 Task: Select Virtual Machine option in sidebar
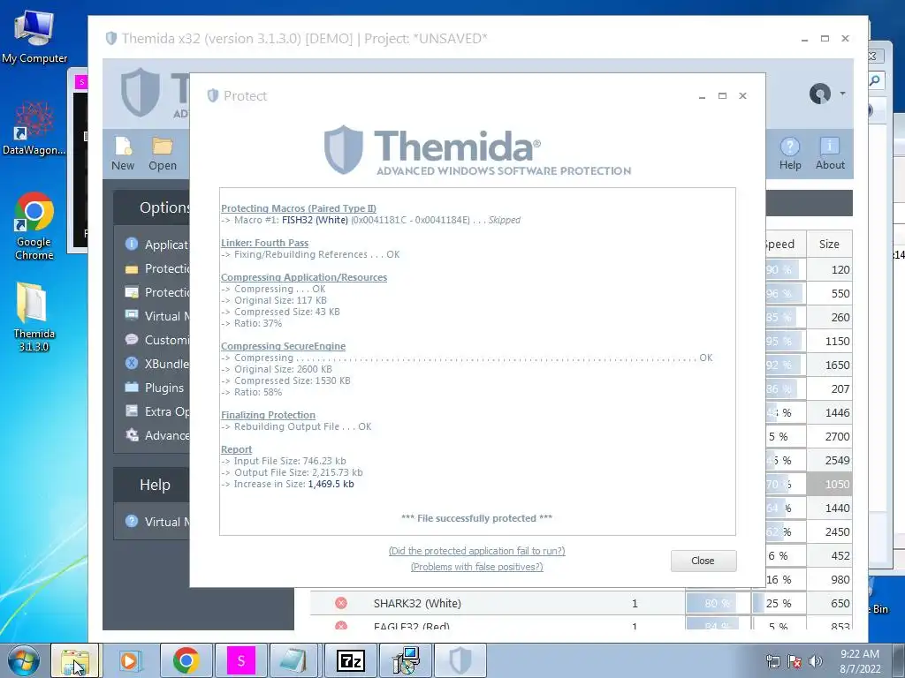pyautogui.click(x=157, y=316)
